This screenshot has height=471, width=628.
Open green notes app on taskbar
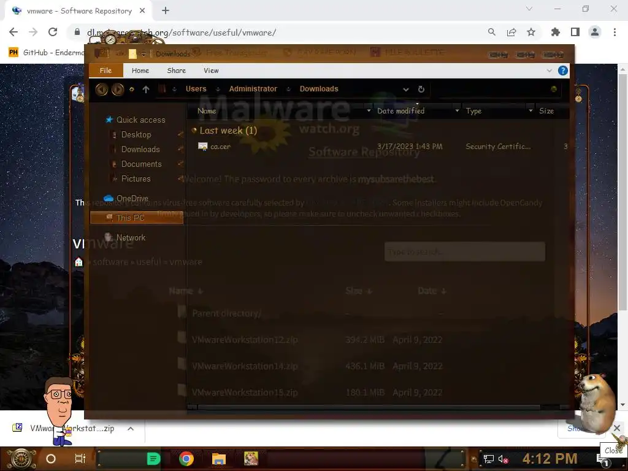click(x=153, y=459)
